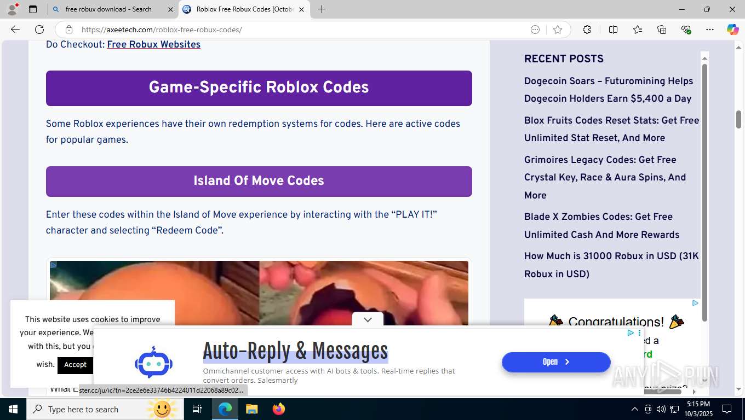Open the Windows Start menu
745x420 pixels.
tap(13, 409)
